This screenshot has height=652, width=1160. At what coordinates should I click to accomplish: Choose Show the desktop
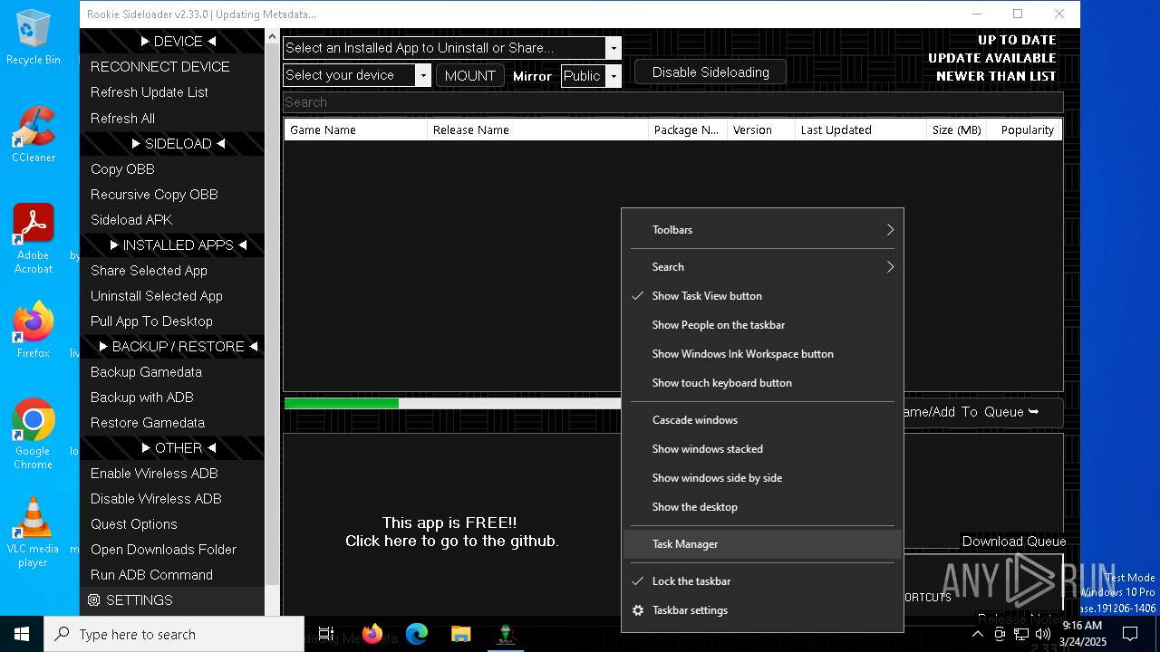[x=762, y=507]
